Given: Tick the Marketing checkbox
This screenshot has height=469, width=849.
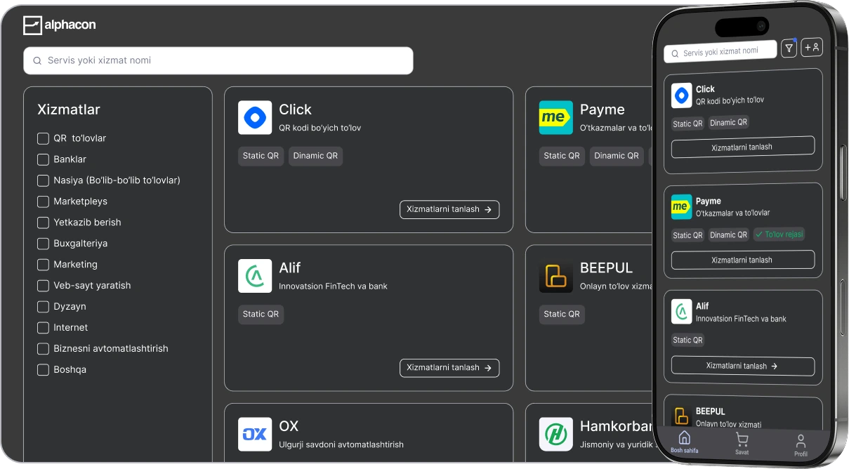Looking at the screenshot, I should (43, 265).
